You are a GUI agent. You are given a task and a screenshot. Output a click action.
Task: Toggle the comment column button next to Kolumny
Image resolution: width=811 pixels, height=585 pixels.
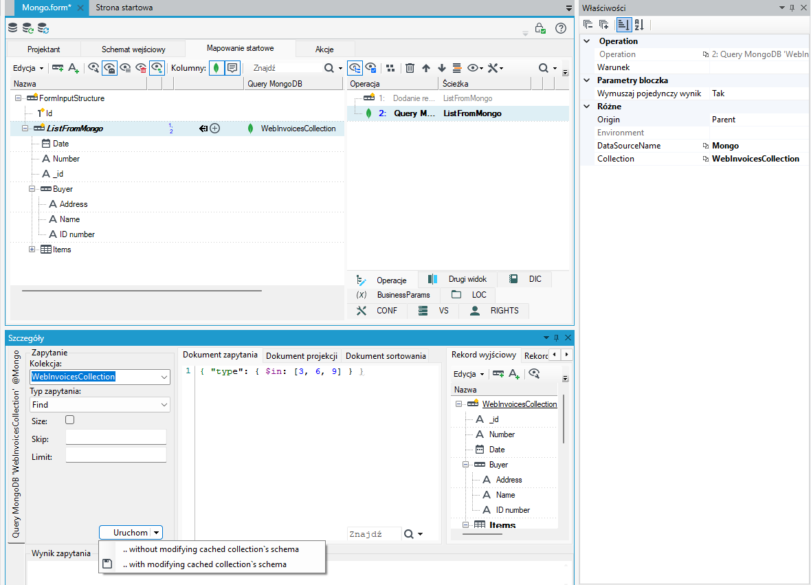232,68
